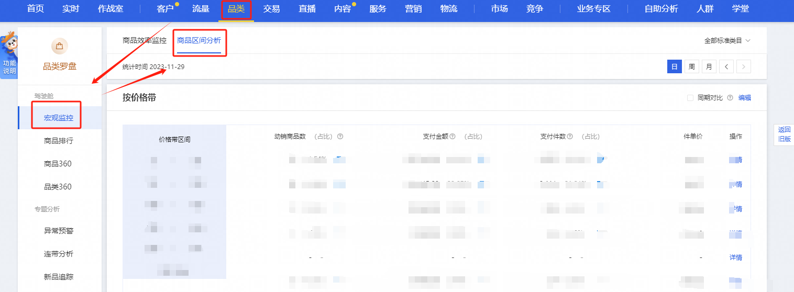Go to previous date with left arrow

click(726, 66)
